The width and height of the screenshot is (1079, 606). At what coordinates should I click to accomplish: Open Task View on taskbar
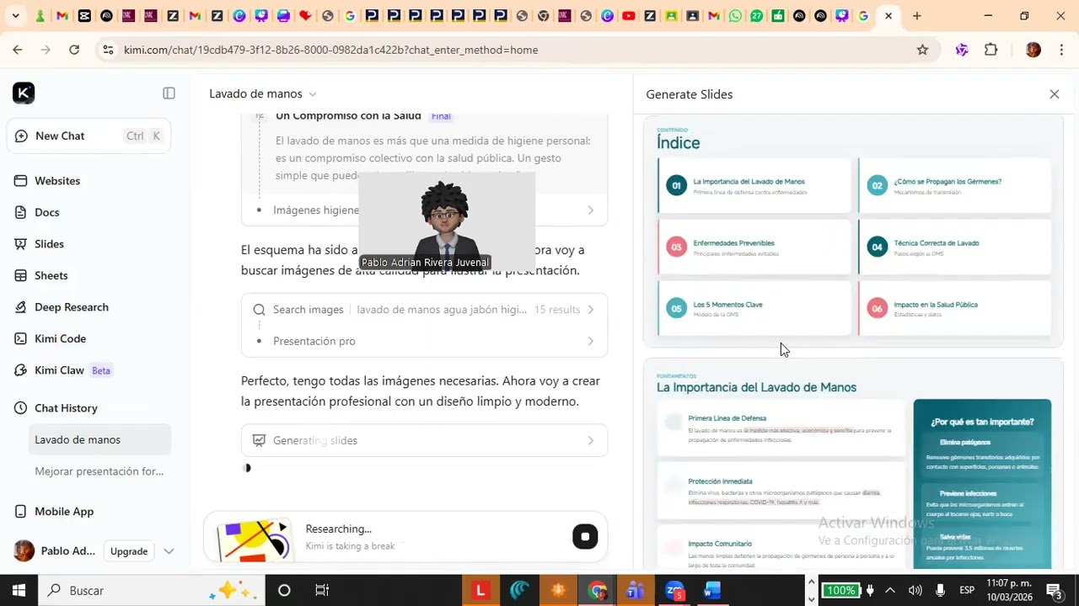pos(321,591)
